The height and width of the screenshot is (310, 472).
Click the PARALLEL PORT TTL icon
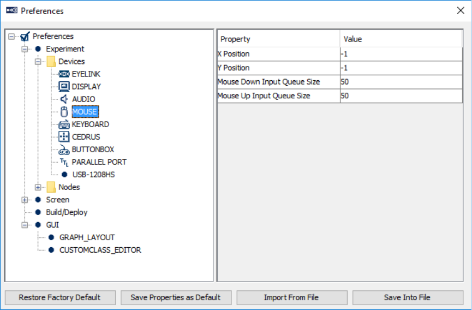pos(64,162)
